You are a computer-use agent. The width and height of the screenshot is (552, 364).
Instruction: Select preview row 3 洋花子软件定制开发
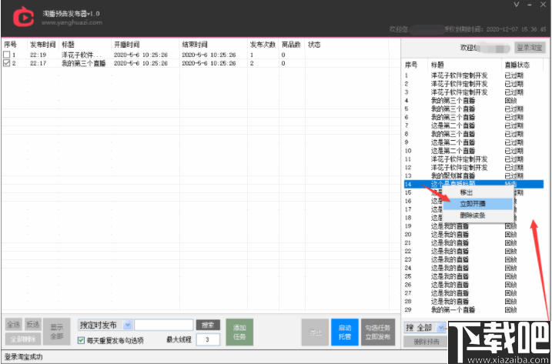(x=473, y=92)
